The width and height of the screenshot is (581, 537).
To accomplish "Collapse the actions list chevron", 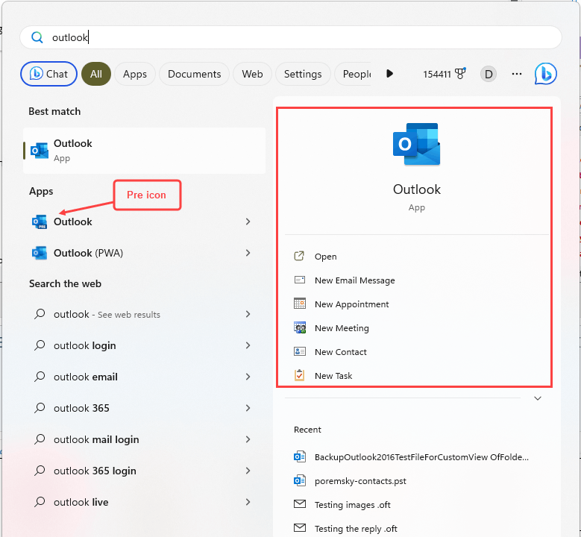I will [538, 398].
